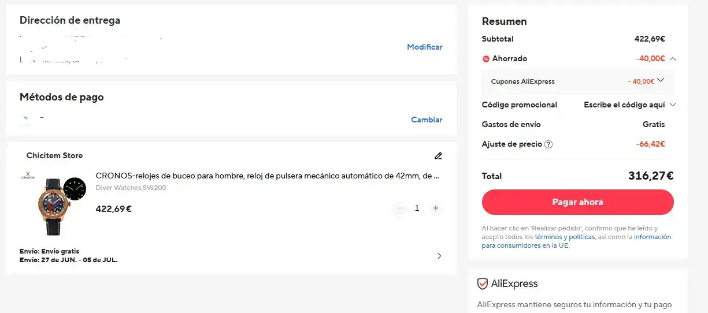
Task: Open shipping options chevron arrow
Action: [439, 256]
